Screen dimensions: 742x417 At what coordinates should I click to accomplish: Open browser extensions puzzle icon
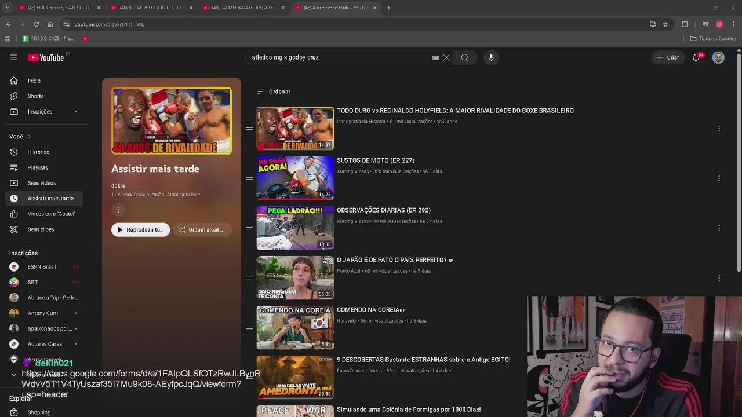[685, 24]
